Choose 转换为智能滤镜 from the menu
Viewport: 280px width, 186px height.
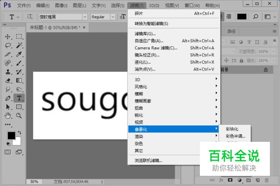click(174, 24)
